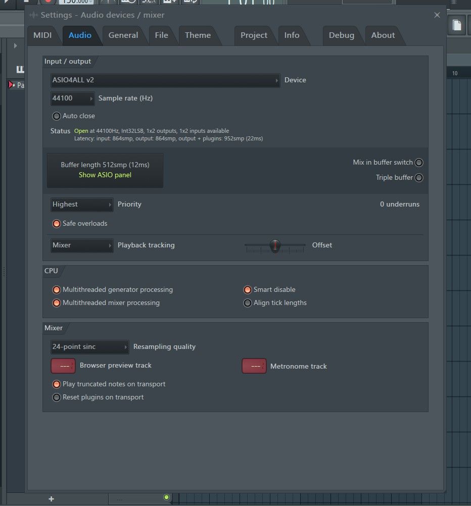Screen dimensions: 471x506
Task: Click the Browser preview track selector
Action: point(63,366)
